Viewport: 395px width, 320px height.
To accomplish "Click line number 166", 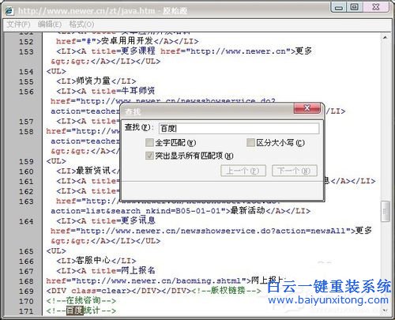I will (26, 262).
